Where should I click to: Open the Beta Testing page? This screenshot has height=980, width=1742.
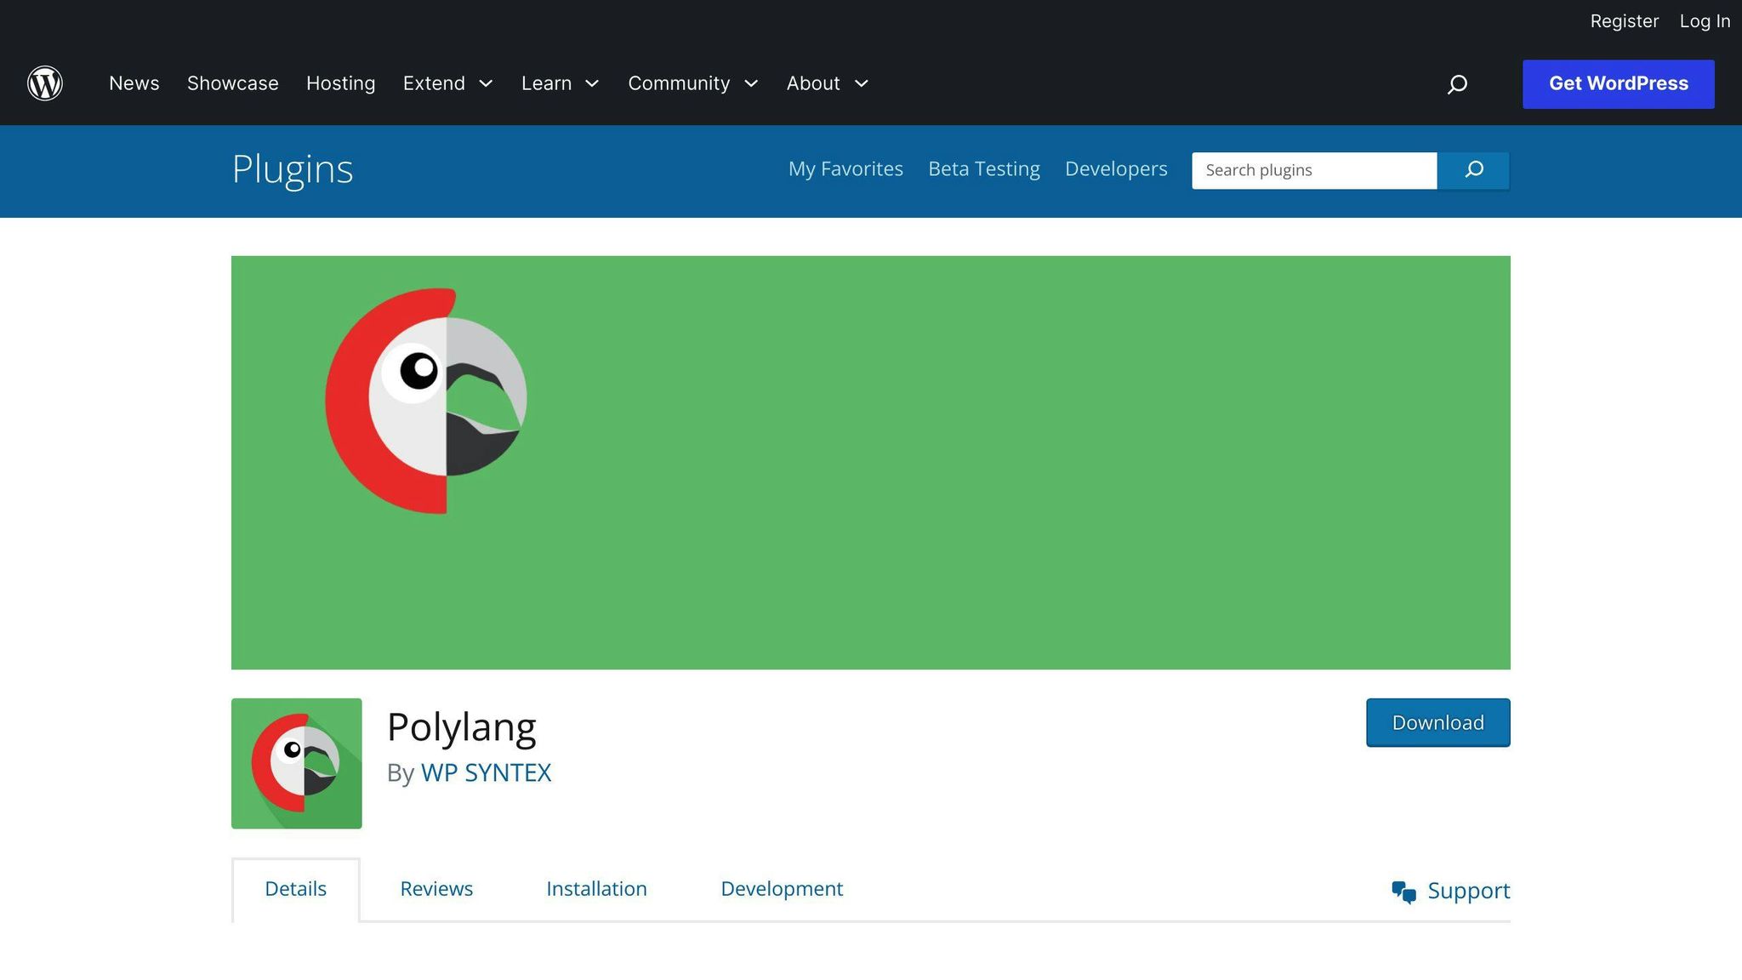pos(984,169)
